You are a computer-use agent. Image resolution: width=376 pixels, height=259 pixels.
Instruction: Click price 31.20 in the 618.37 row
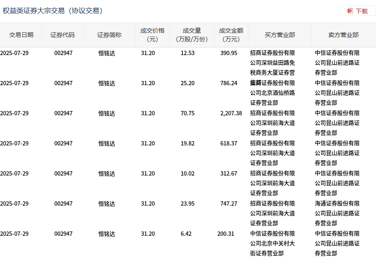point(148,143)
